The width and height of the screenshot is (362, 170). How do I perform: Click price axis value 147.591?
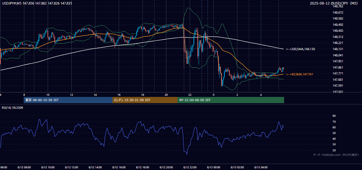click(338, 86)
